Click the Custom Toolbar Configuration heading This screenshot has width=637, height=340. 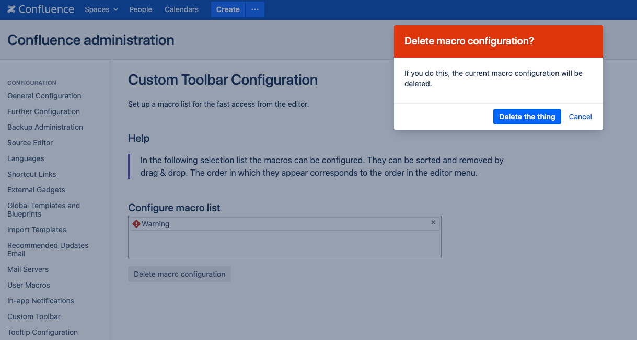point(223,80)
